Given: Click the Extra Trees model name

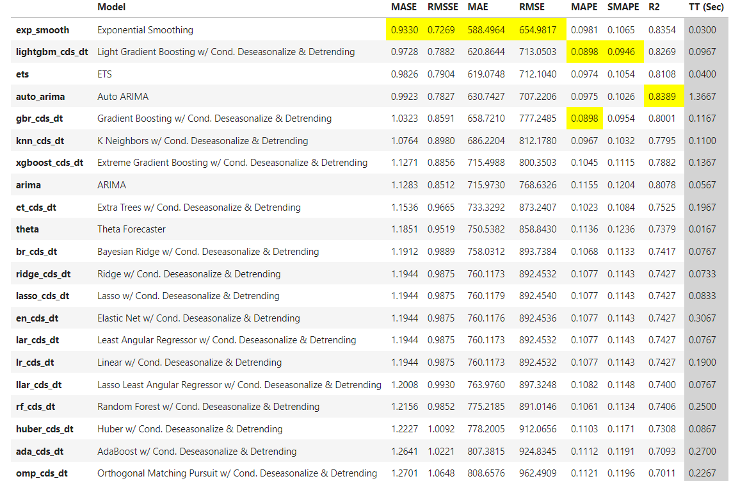Looking at the screenshot, I should [198, 207].
